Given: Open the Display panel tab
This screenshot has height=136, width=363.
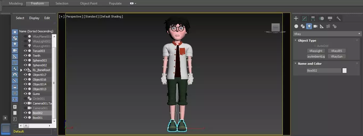Looking at the screenshot, I should coord(330,18).
